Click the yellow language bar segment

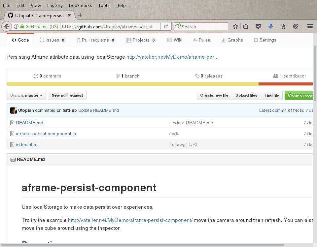click(x=132, y=84)
